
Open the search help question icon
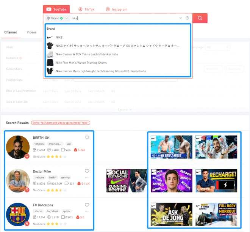187,18
